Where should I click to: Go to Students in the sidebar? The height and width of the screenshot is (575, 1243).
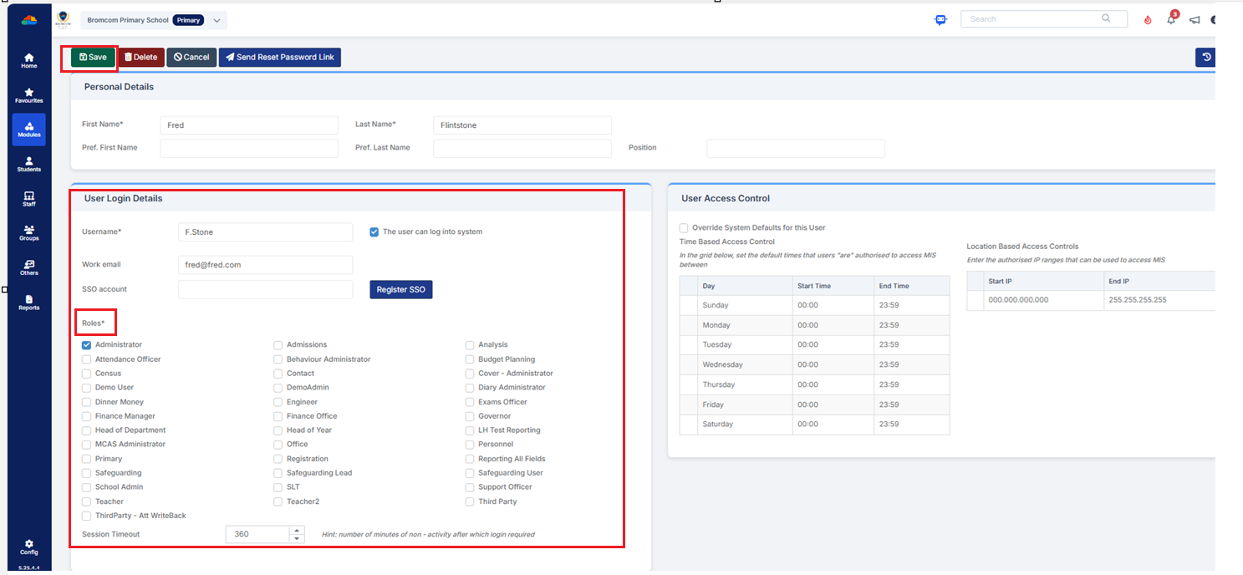pos(29,164)
